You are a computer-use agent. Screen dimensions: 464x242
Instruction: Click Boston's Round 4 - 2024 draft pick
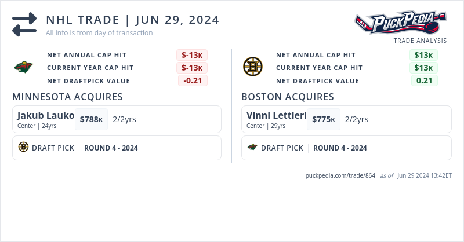[340, 148]
